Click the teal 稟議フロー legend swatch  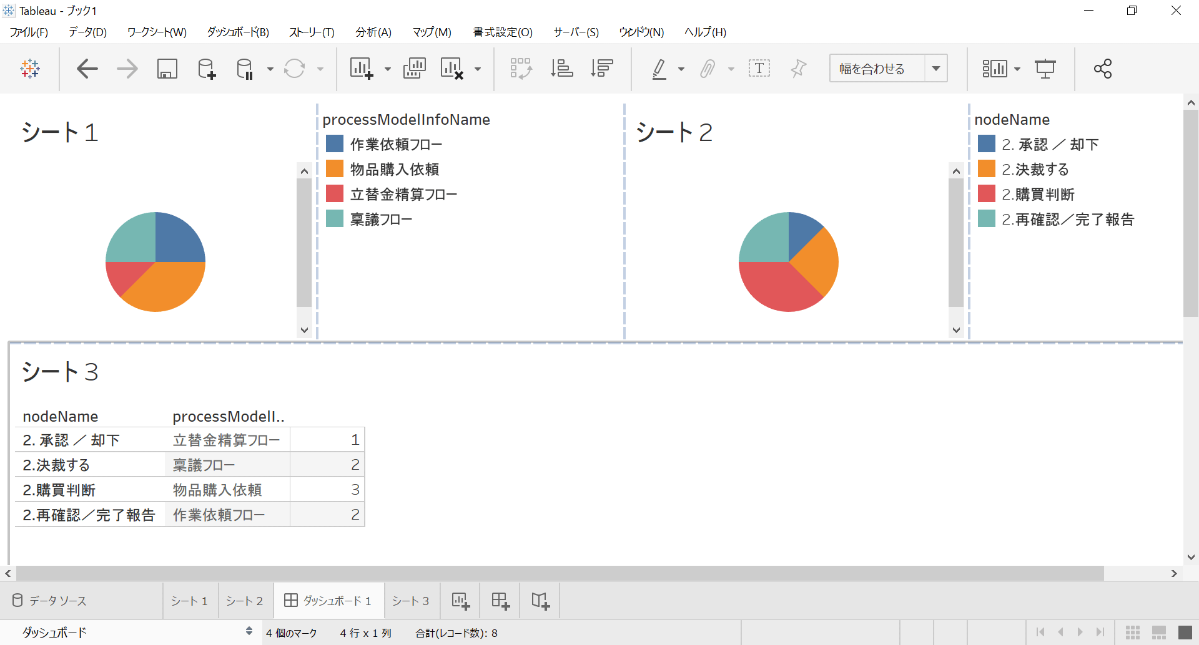pyautogui.click(x=335, y=219)
